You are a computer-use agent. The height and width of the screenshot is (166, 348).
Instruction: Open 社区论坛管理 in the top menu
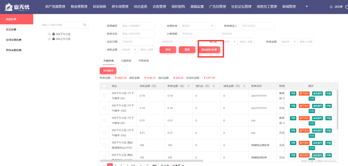[x=241, y=7]
